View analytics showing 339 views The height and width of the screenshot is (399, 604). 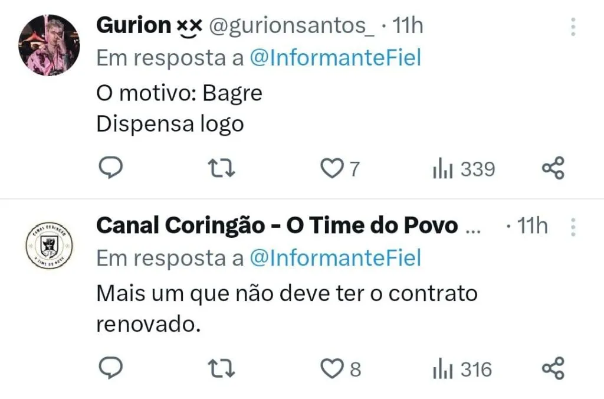(x=464, y=169)
